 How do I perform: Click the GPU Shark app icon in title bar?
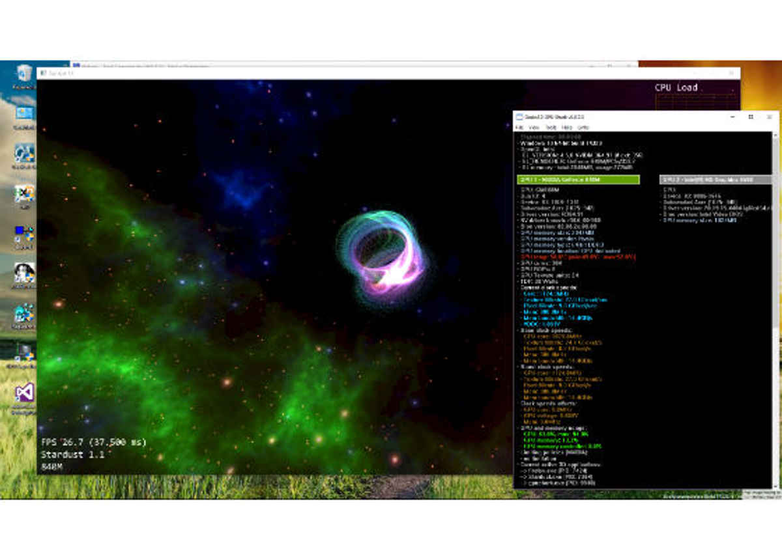tap(519, 117)
